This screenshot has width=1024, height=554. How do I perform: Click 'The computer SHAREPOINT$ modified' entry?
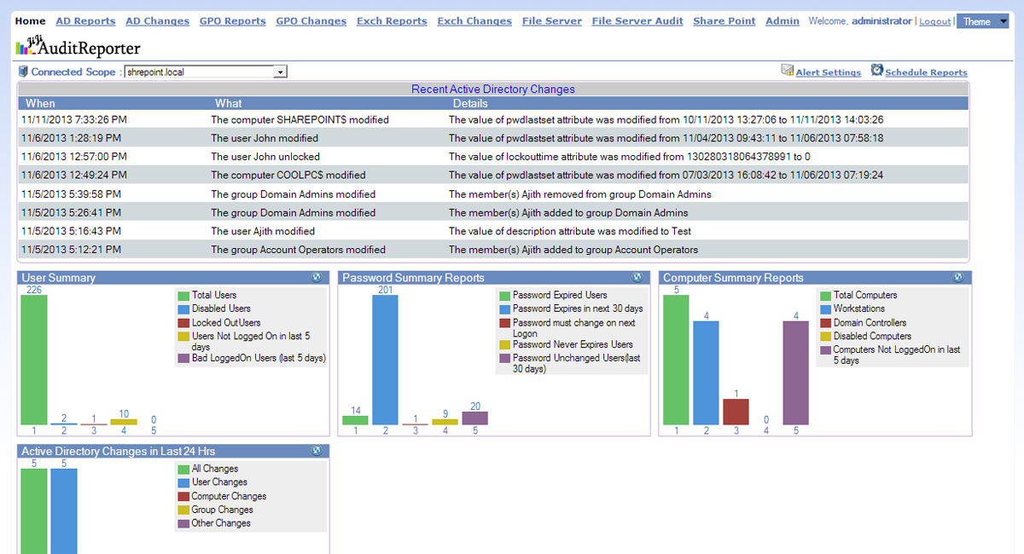click(x=300, y=120)
